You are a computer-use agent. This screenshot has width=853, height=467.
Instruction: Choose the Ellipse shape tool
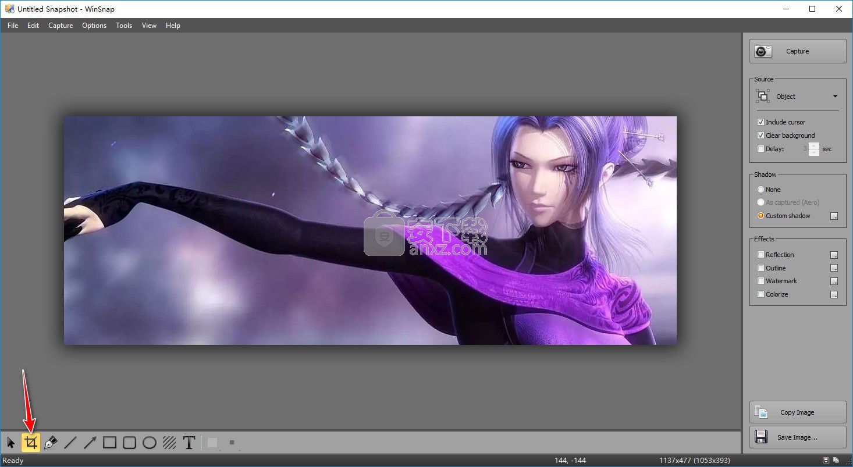click(x=150, y=443)
